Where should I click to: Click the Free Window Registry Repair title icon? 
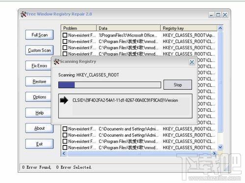24,14
